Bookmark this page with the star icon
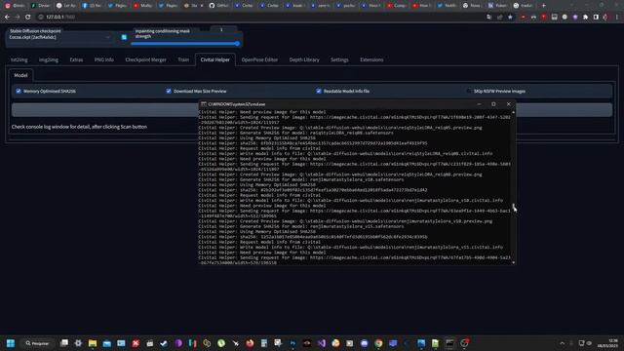The width and height of the screenshot is (624, 351). (x=510, y=18)
